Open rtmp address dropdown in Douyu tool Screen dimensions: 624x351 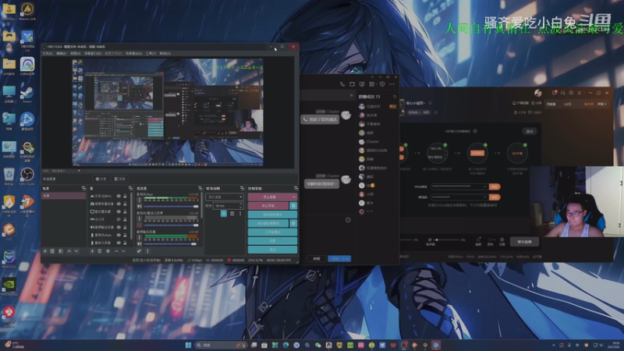[484, 186]
